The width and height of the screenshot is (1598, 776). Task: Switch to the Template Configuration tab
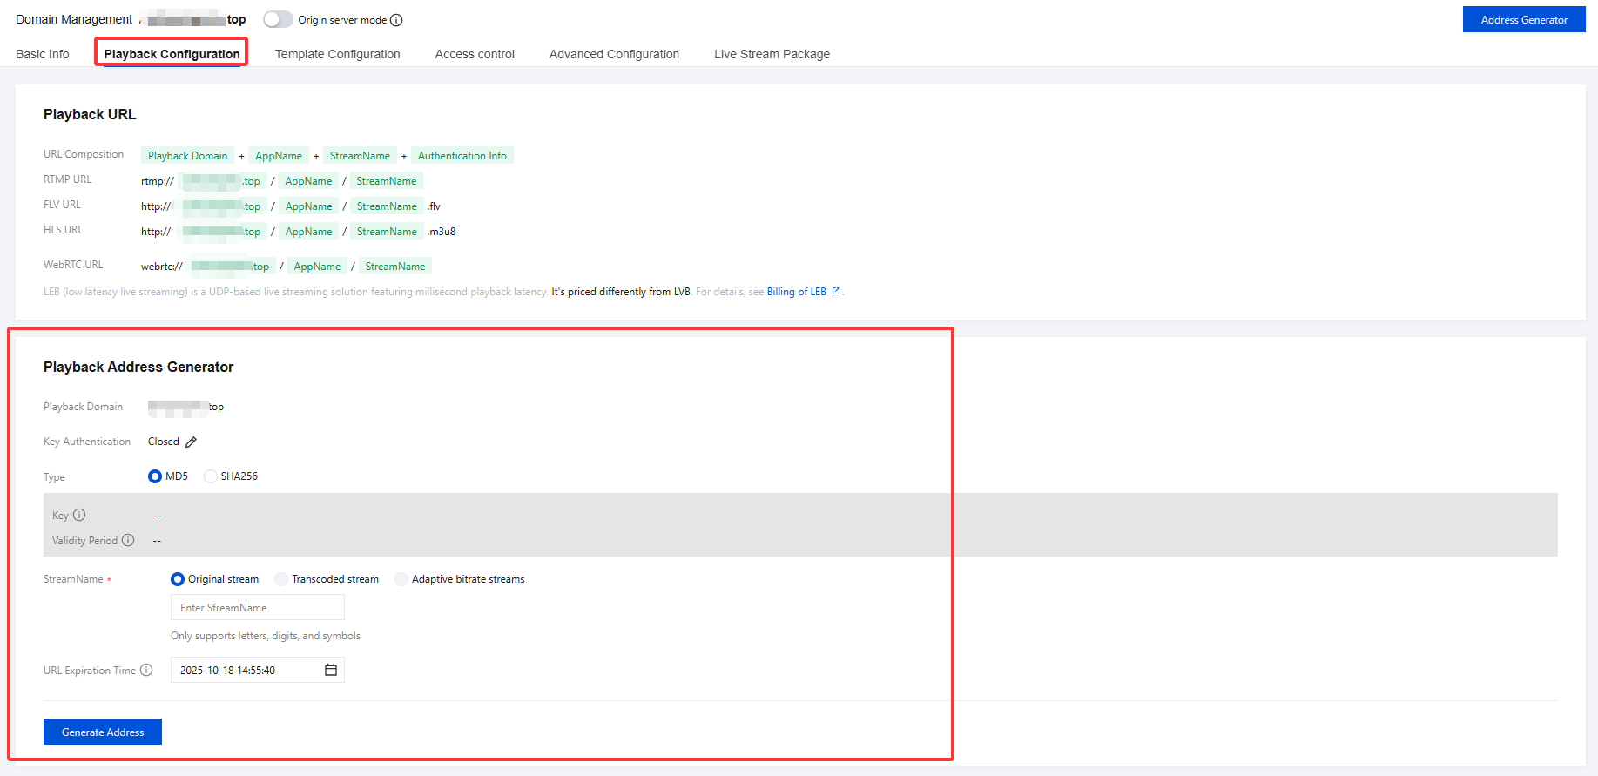pos(337,54)
